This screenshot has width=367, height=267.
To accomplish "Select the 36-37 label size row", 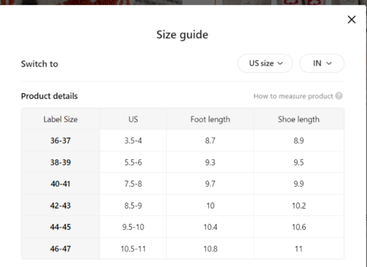I will (x=183, y=140).
